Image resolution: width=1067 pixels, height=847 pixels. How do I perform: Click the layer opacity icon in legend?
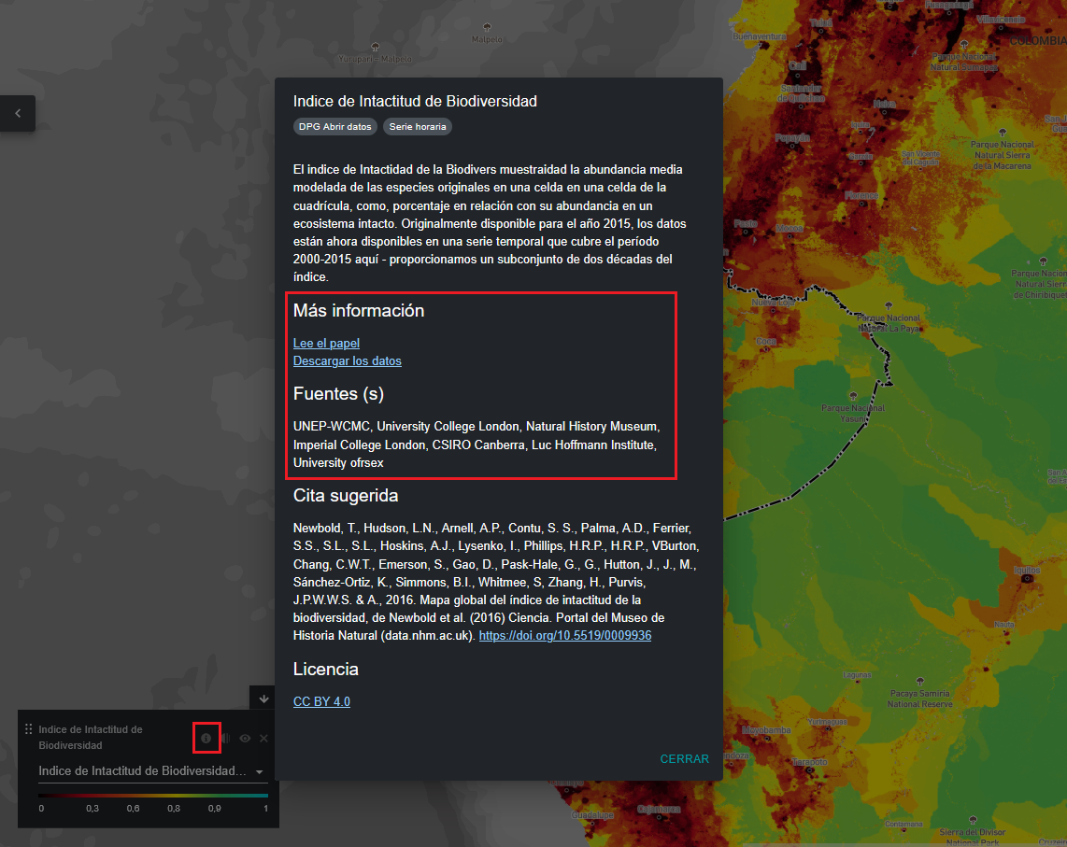pos(225,738)
